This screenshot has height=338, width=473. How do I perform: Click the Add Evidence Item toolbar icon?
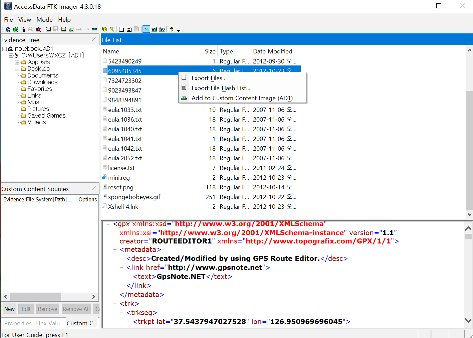(x=8, y=29)
